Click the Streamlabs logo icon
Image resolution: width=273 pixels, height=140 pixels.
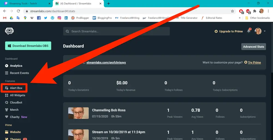9,31
